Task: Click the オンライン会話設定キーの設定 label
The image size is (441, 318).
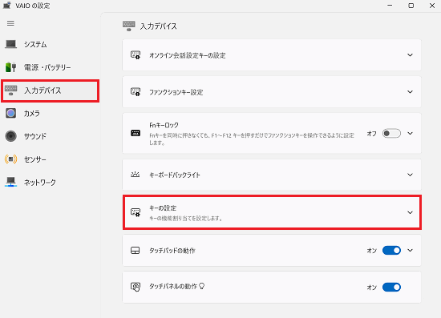Action: pos(188,55)
